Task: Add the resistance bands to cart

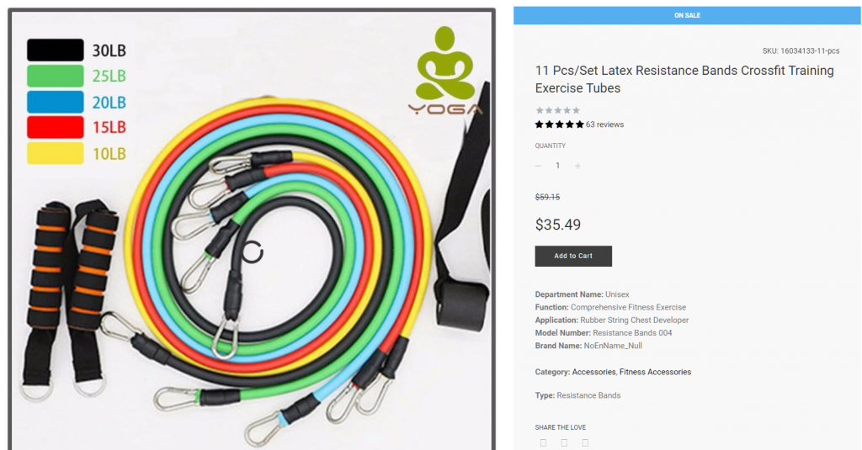Action: [x=573, y=256]
